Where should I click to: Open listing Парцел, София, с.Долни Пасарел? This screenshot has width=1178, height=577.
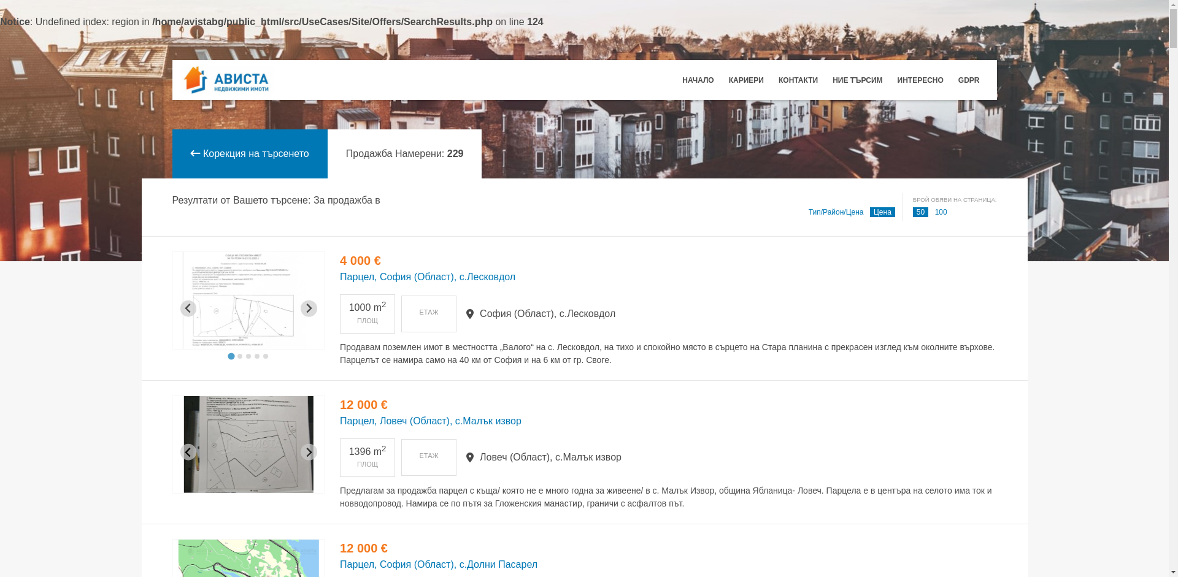pos(438,565)
